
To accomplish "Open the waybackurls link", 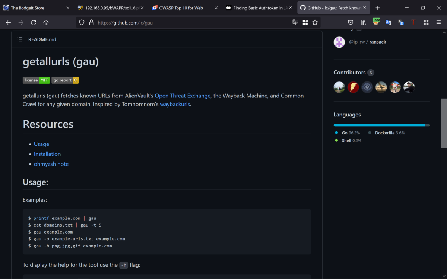I will 175,104.
